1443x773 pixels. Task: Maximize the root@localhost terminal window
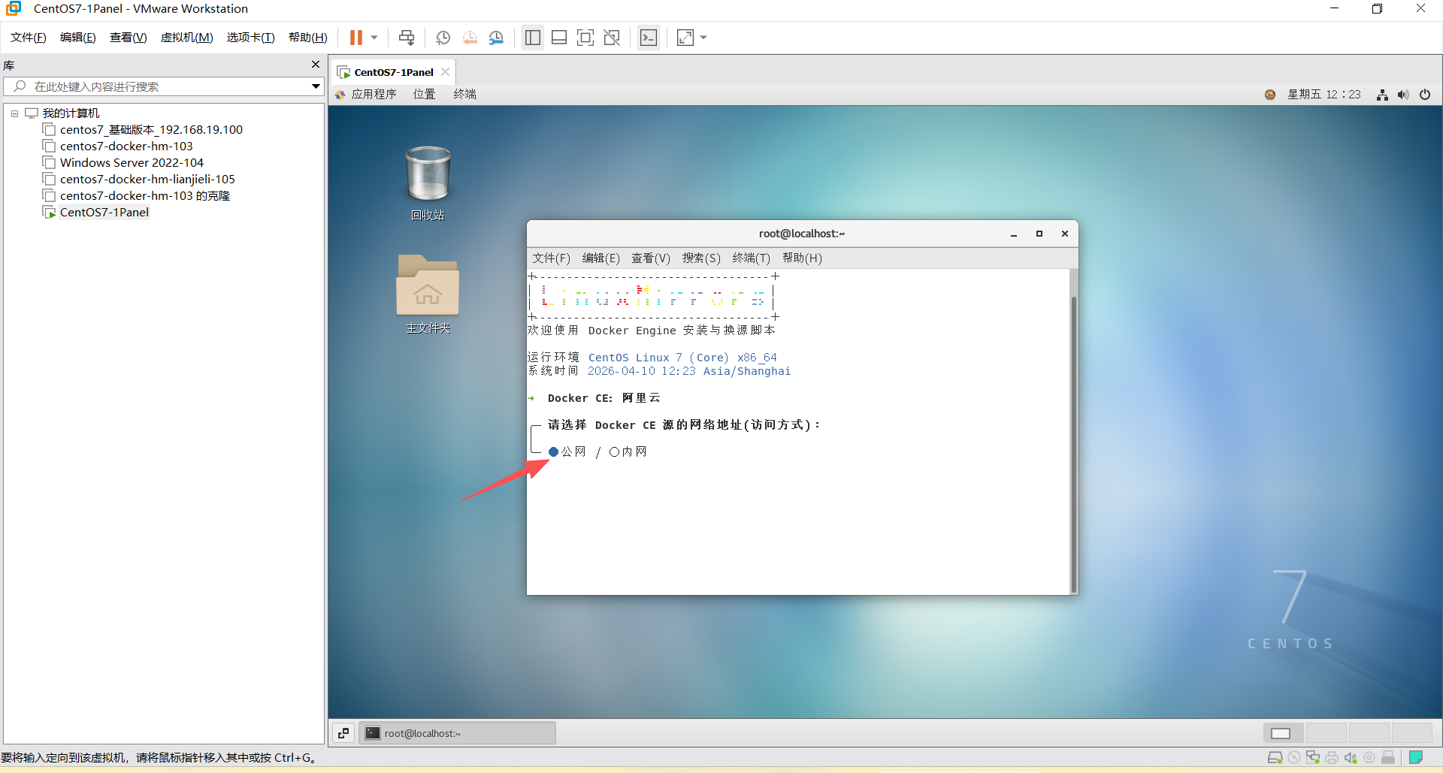pyautogui.click(x=1039, y=234)
